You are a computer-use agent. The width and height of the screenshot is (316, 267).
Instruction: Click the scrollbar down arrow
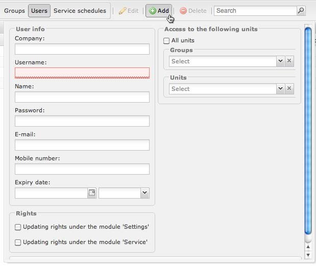[x=308, y=255]
